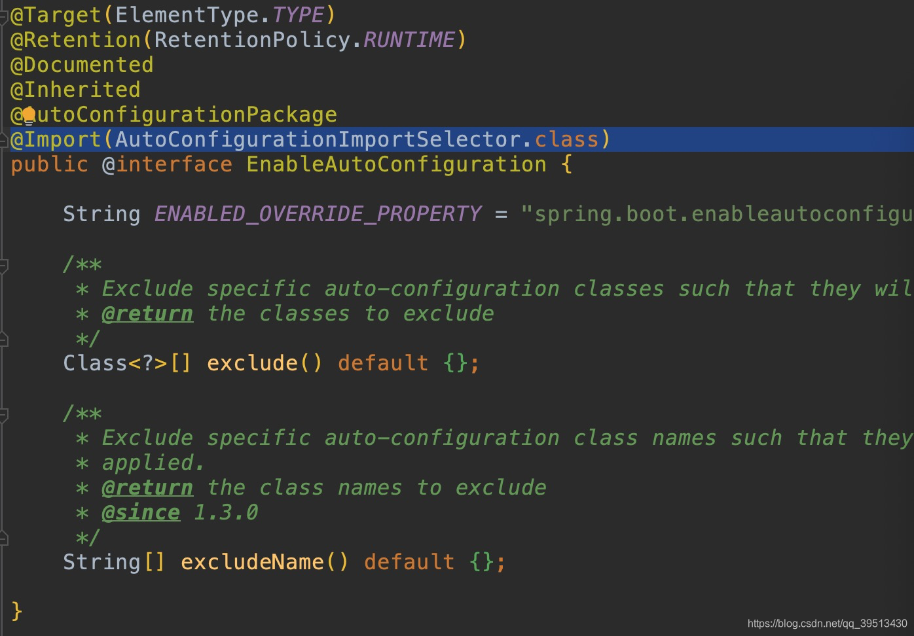The height and width of the screenshot is (636, 914).
Task: Click String before ENABLED_OVERRIDE_PROPERTY
Action: click(101, 214)
